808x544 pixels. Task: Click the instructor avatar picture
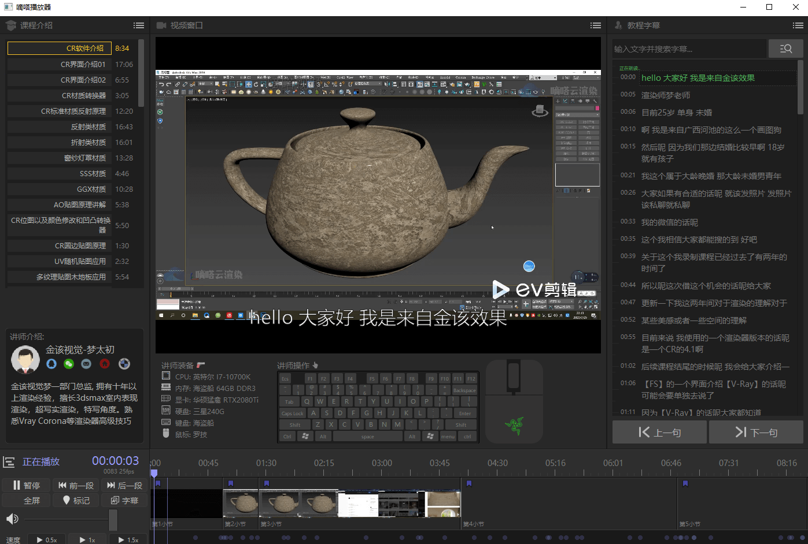25,360
